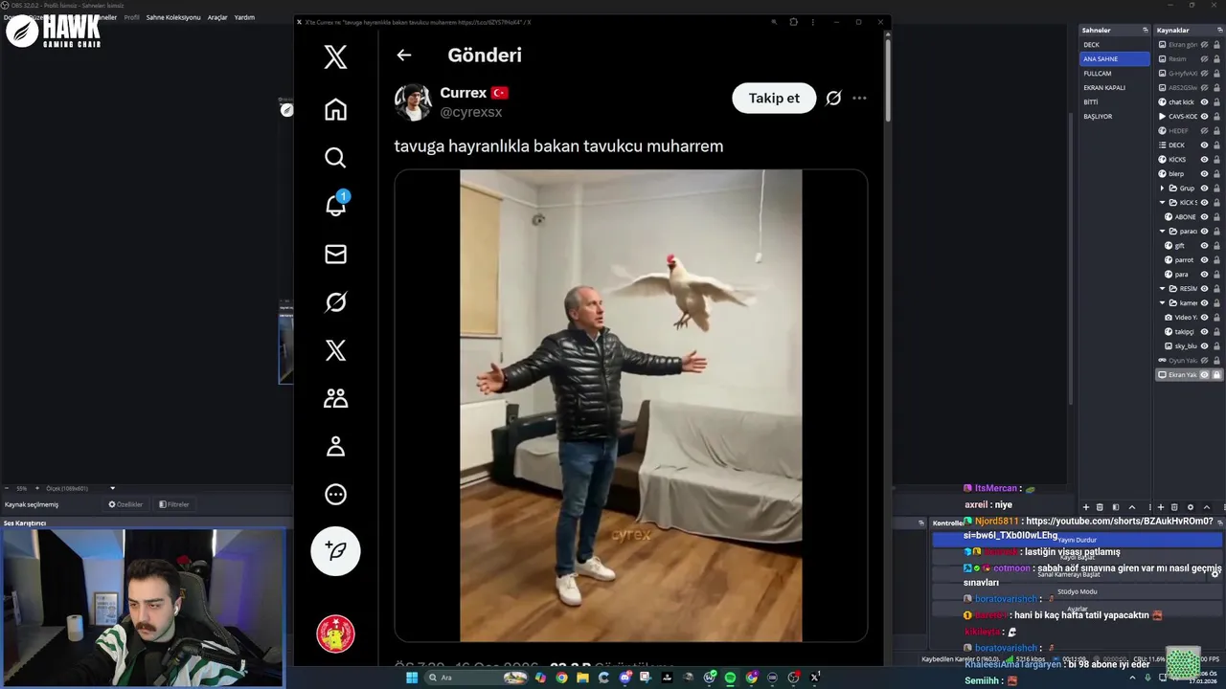Open profile person icon in X sidebar
The width and height of the screenshot is (1226, 689).
pyautogui.click(x=335, y=446)
